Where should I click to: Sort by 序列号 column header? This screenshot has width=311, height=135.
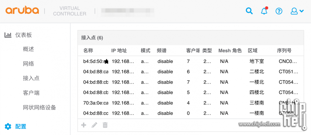tap(284, 51)
